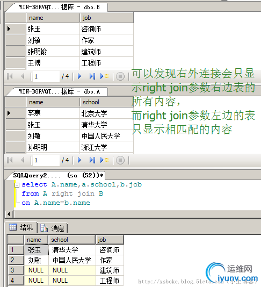This screenshot has height=287, width=261.
Task: Add new record in dbo.B navigator
Action: tap(104, 76)
